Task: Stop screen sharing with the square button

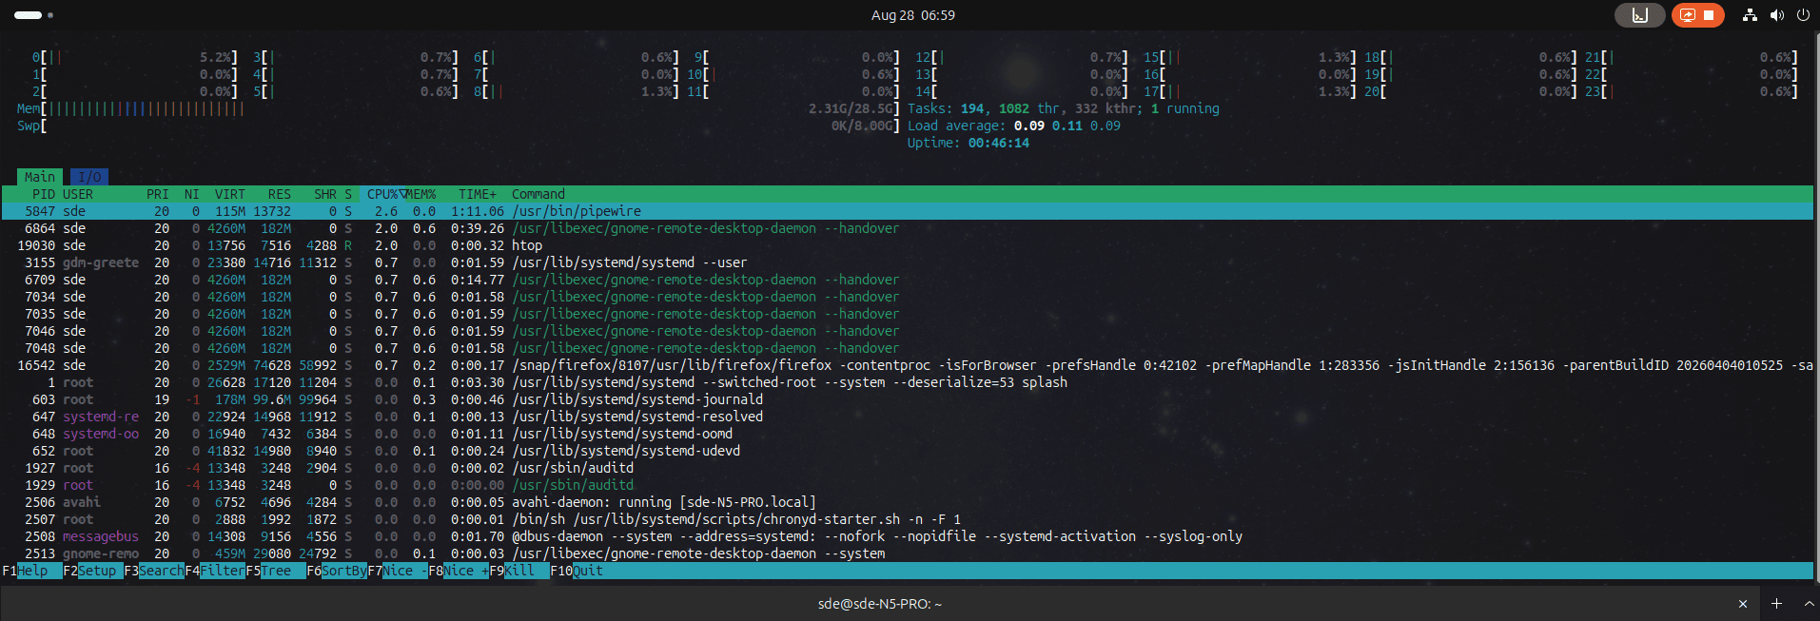Action: pyautogui.click(x=1709, y=15)
